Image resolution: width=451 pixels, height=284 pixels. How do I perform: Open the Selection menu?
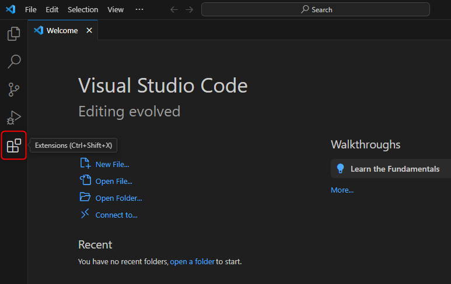pyautogui.click(x=83, y=10)
